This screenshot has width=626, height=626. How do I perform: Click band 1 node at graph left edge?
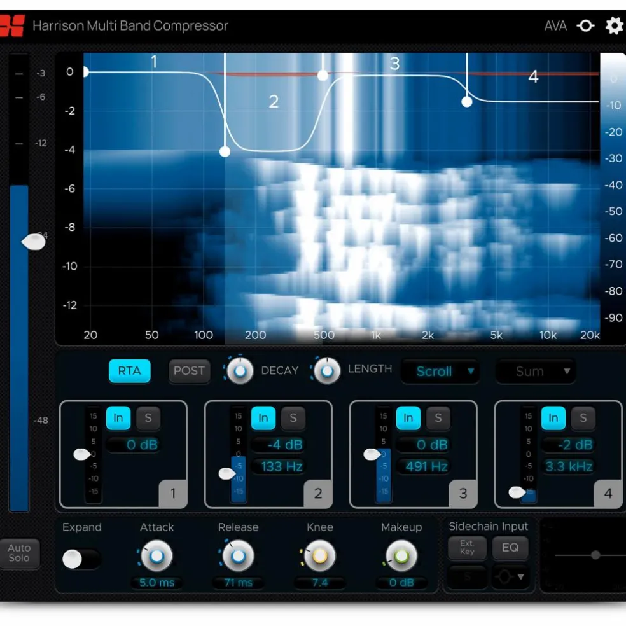click(x=85, y=73)
